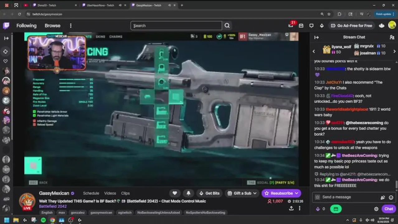Image resolution: width=398 pixels, height=224 pixels.
Task: Open the three-dot more menu beside Browse
Action: (71, 26)
